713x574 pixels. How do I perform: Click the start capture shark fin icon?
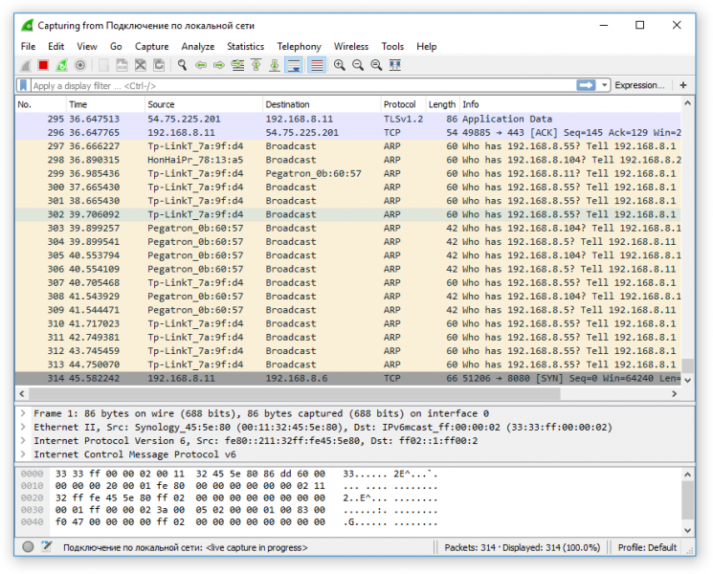tap(26, 65)
